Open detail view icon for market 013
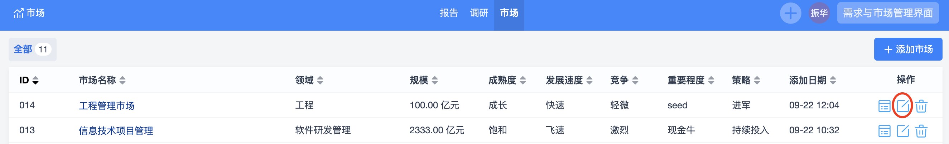This screenshot has height=144, width=949. [884, 131]
